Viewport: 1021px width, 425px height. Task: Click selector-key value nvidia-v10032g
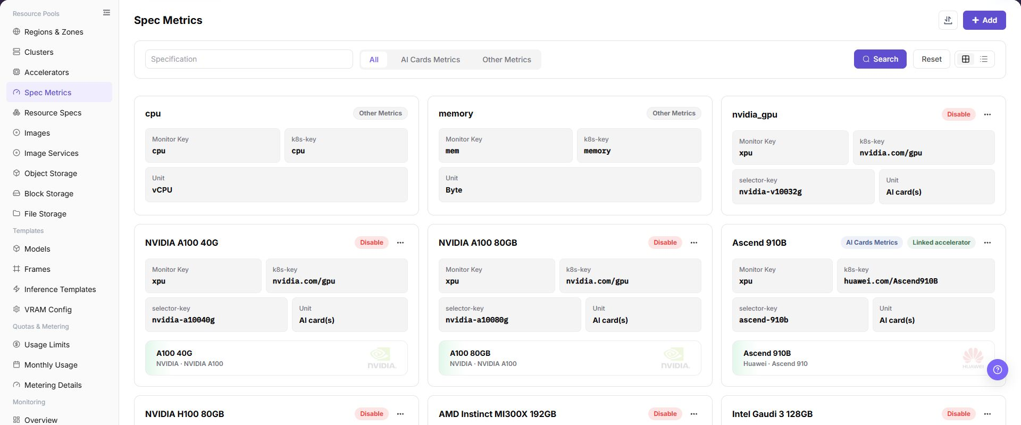click(771, 192)
